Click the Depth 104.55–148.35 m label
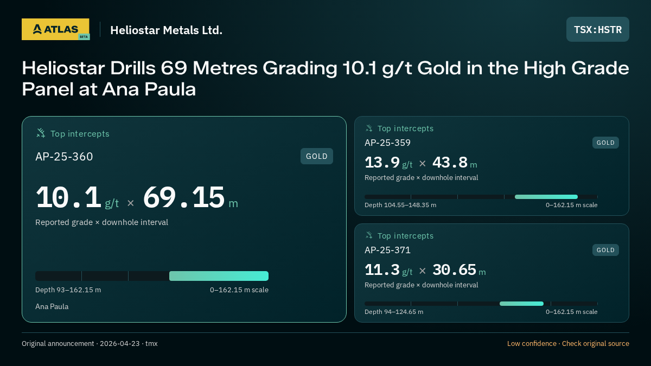The image size is (651, 366). [400, 205]
